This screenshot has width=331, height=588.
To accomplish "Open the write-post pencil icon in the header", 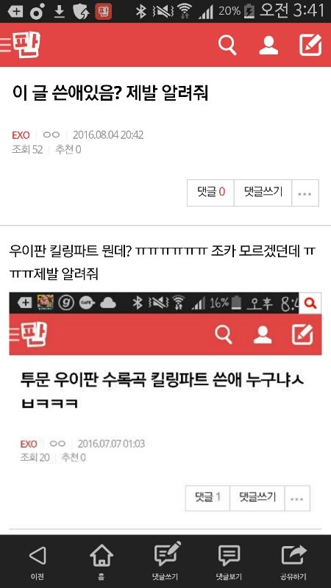I will [x=310, y=45].
